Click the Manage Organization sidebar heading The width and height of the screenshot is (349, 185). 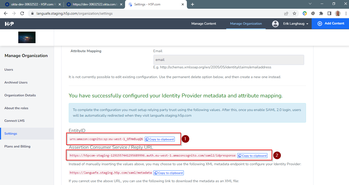[x=26, y=56]
